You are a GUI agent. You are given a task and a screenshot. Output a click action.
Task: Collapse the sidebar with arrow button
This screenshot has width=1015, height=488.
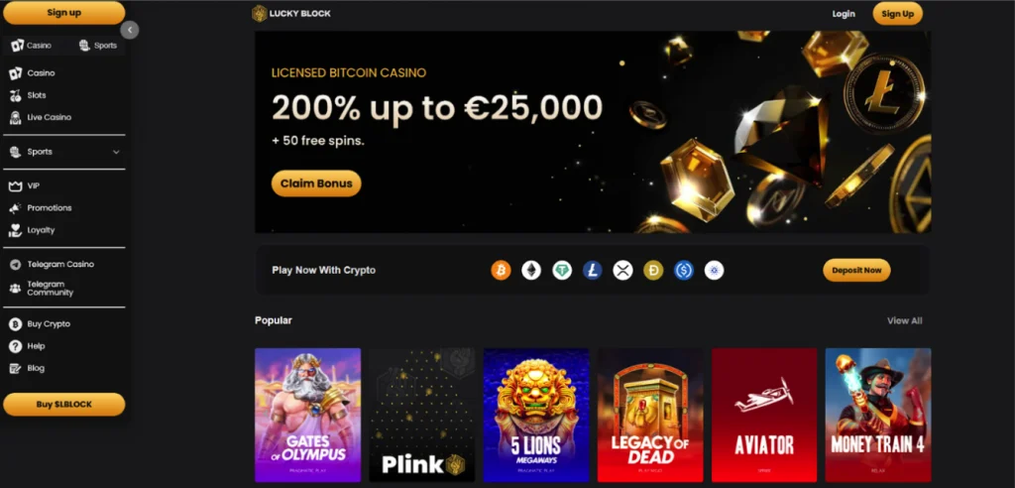[x=130, y=30]
